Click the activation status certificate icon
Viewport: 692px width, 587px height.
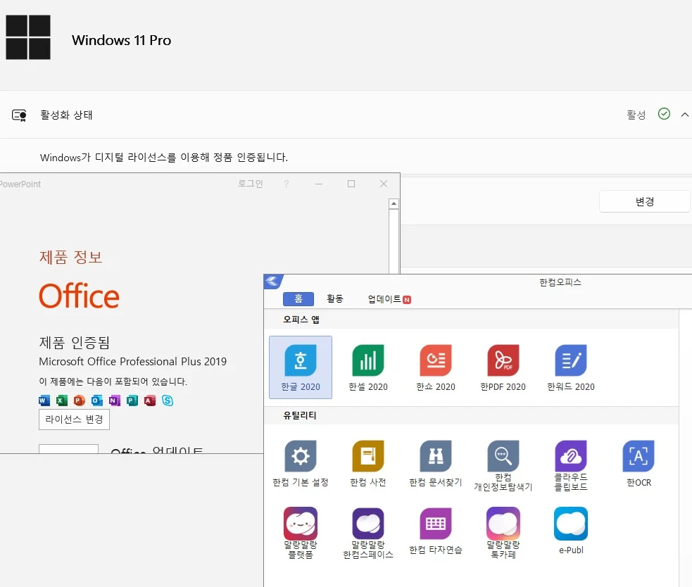19,115
